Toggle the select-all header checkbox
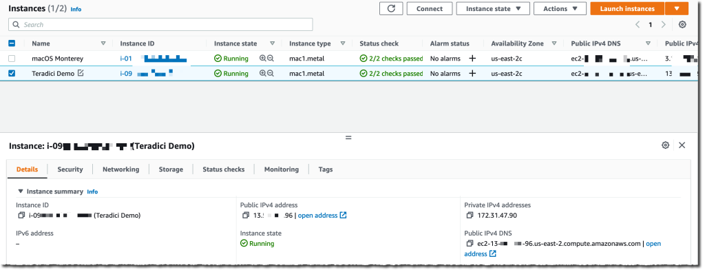This screenshot has height=270, width=705. tap(12, 43)
